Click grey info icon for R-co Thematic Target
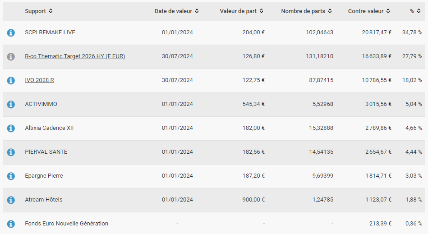The width and height of the screenshot is (428, 234). 11,56
